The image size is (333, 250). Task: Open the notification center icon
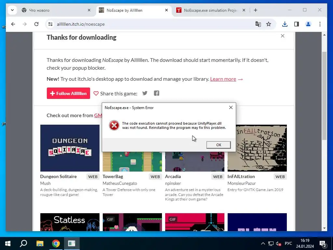coord(323,243)
